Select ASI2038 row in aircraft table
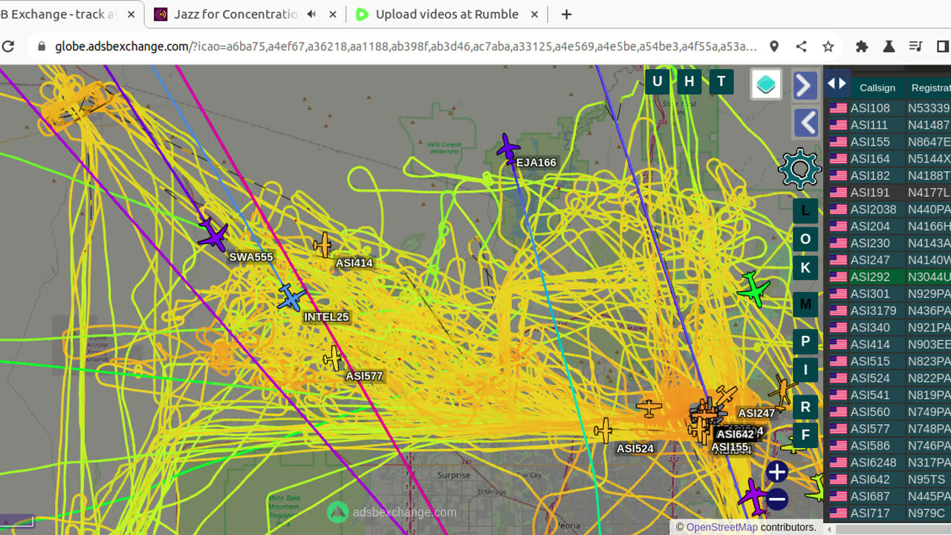 [889, 209]
